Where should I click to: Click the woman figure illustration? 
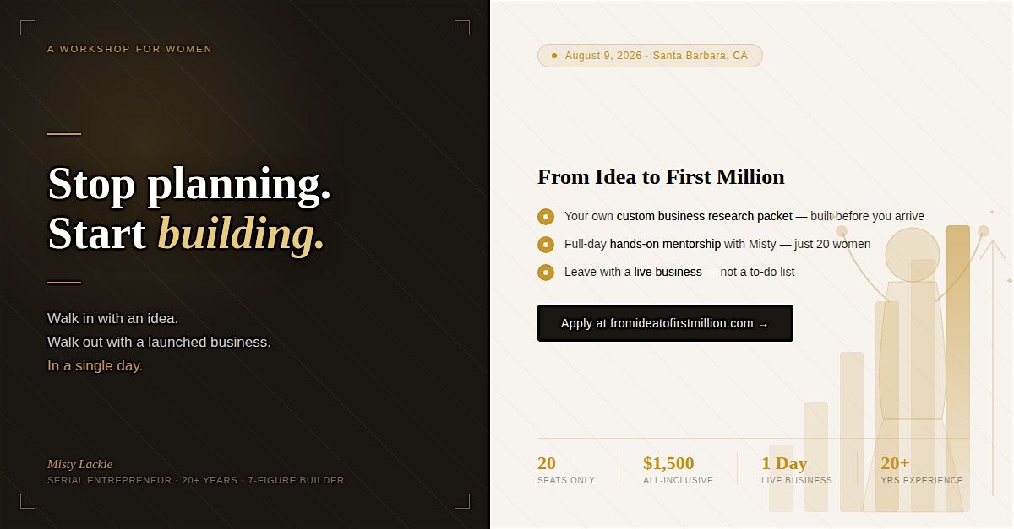[x=912, y=354]
